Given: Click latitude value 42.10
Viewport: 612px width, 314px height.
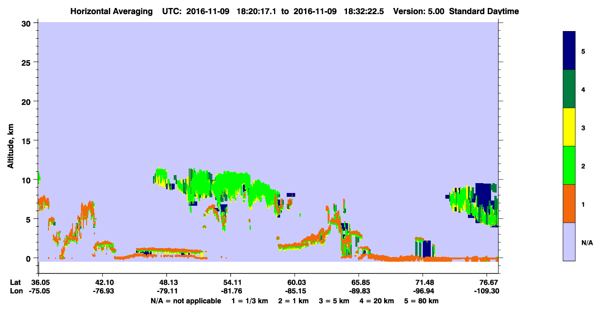Looking at the screenshot, I should tap(102, 282).
